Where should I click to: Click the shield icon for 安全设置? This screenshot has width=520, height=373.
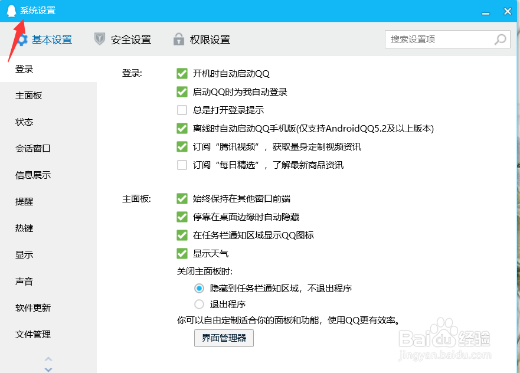click(x=100, y=39)
